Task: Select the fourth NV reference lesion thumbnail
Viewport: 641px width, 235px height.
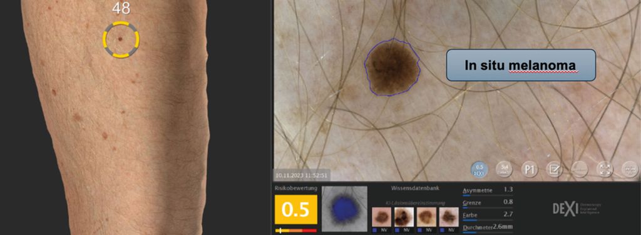Action: pyautogui.click(x=449, y=217)
